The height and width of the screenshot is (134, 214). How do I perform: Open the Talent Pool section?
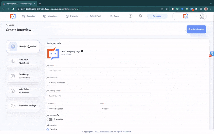pyautogui.click(x=93, y=16)
